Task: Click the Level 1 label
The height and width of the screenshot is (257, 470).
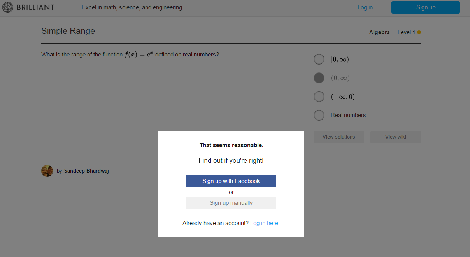Action: click(x=406, y=32)
